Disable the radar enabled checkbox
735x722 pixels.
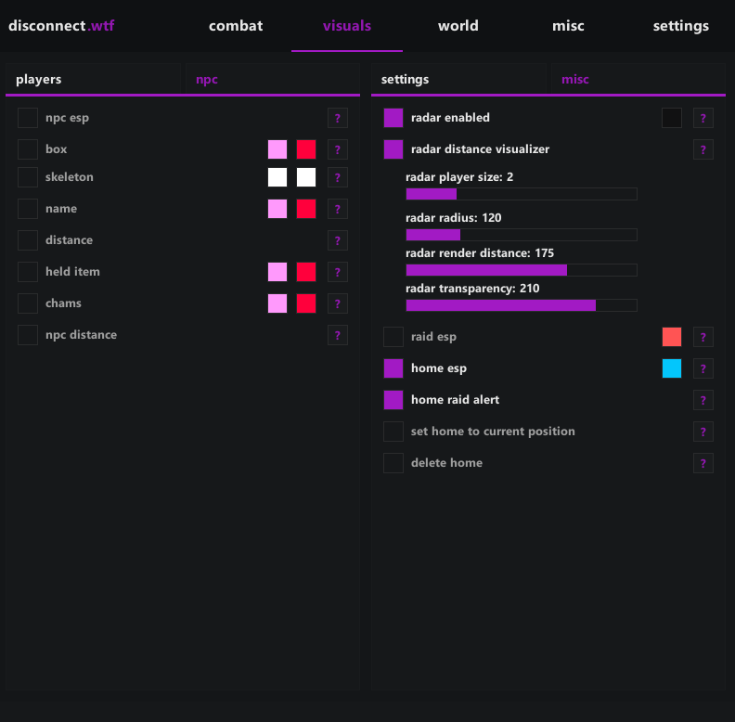point(393,118)
